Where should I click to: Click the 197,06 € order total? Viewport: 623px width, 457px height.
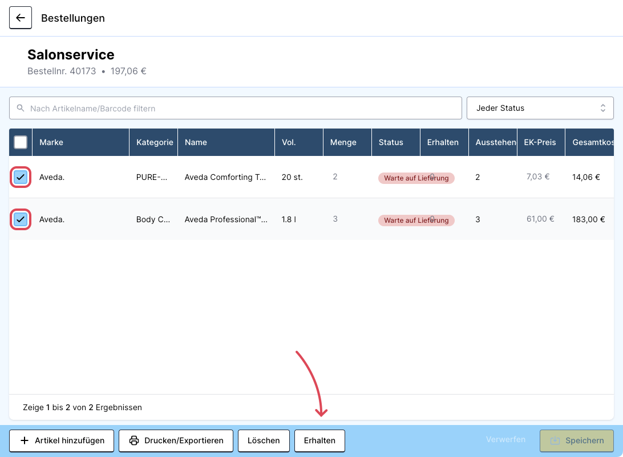128,71
